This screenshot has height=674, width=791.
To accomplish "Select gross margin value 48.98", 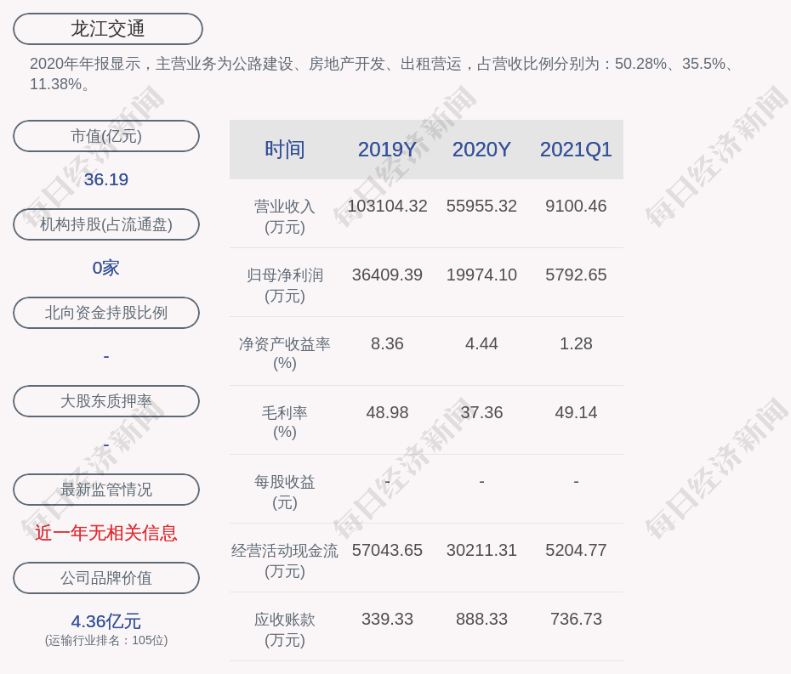I will (387, 412).
